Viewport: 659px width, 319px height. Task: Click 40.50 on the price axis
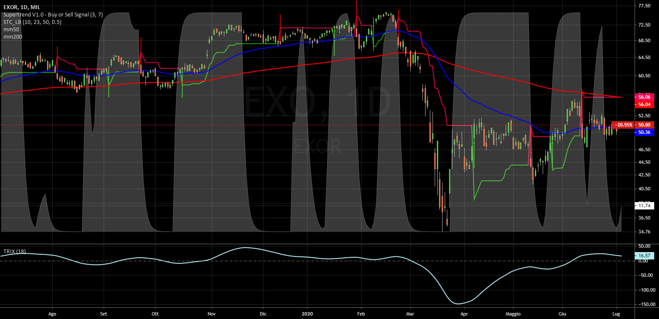[644, 189]
